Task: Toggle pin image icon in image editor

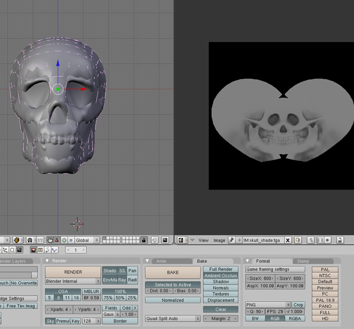Action: [231, 240]
